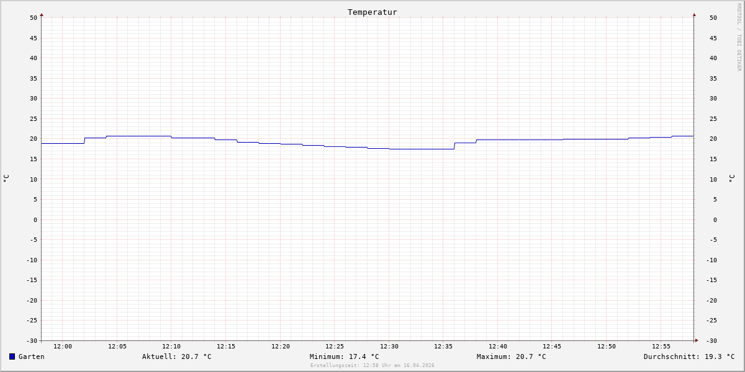Click the left axis label 35
Screen dimensions: 745x372
(x=34, y=79)
